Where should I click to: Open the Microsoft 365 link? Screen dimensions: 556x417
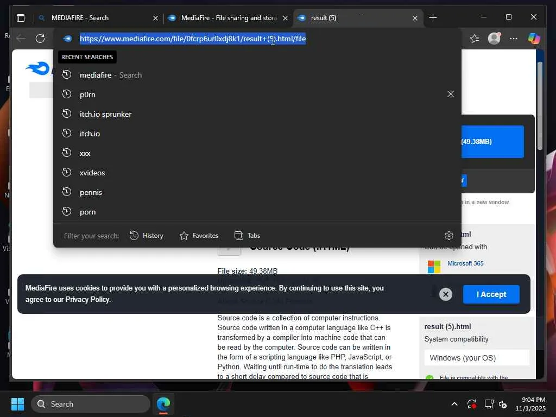click(x=465, y=263)
